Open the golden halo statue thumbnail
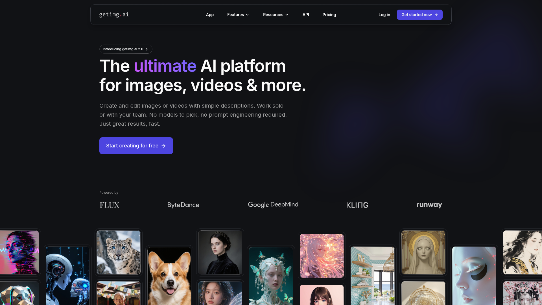This screenshot has width=542, height=305. [x=423, y=252]
